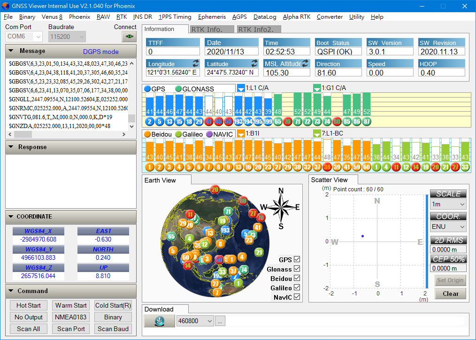
Task: Click the MSL Altitude swap icon
Action: (x=305, y=63)
